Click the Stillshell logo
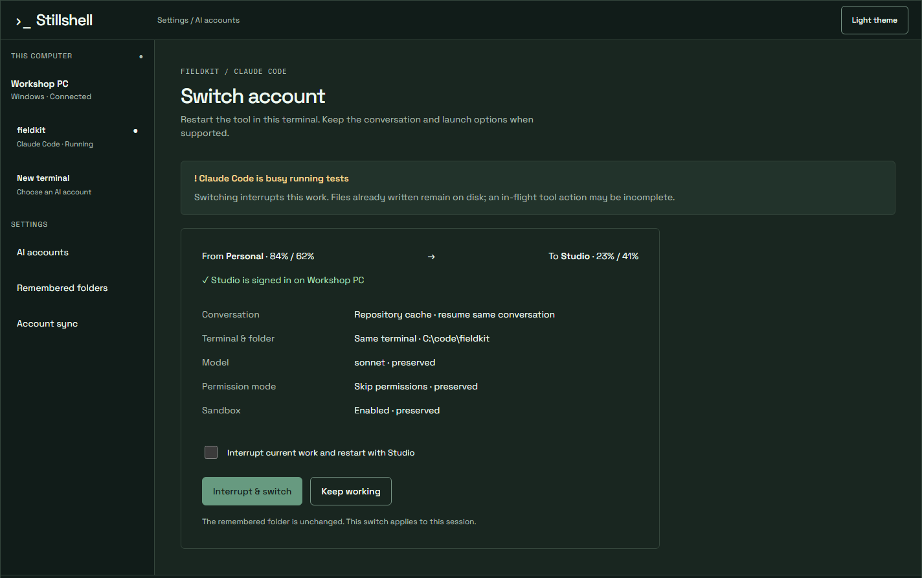This screenshot has width=922, height=578. click(x=54, y=20)
